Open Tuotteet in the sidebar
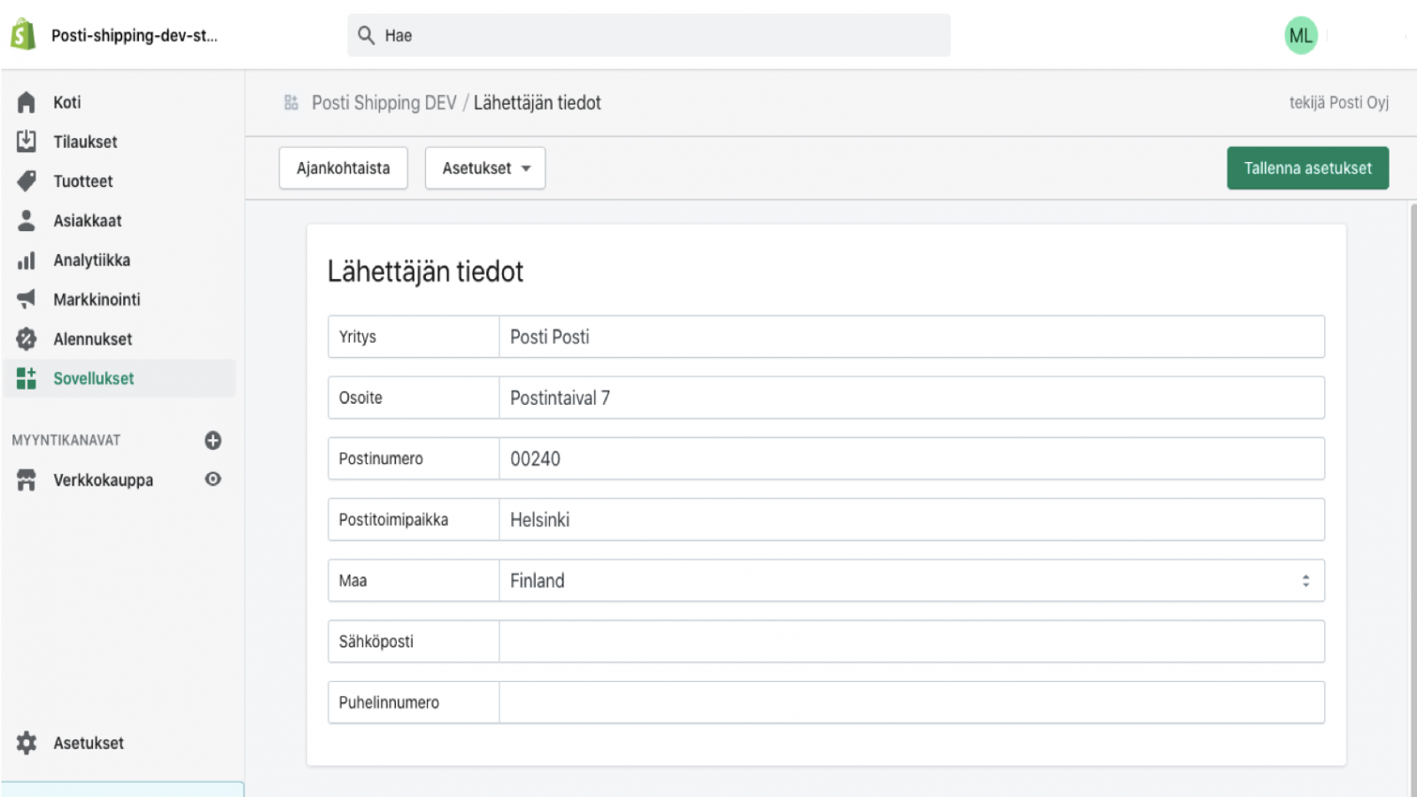Image resolution: width=1417 pixels, height=797 pixels. [x=83, y=182]
